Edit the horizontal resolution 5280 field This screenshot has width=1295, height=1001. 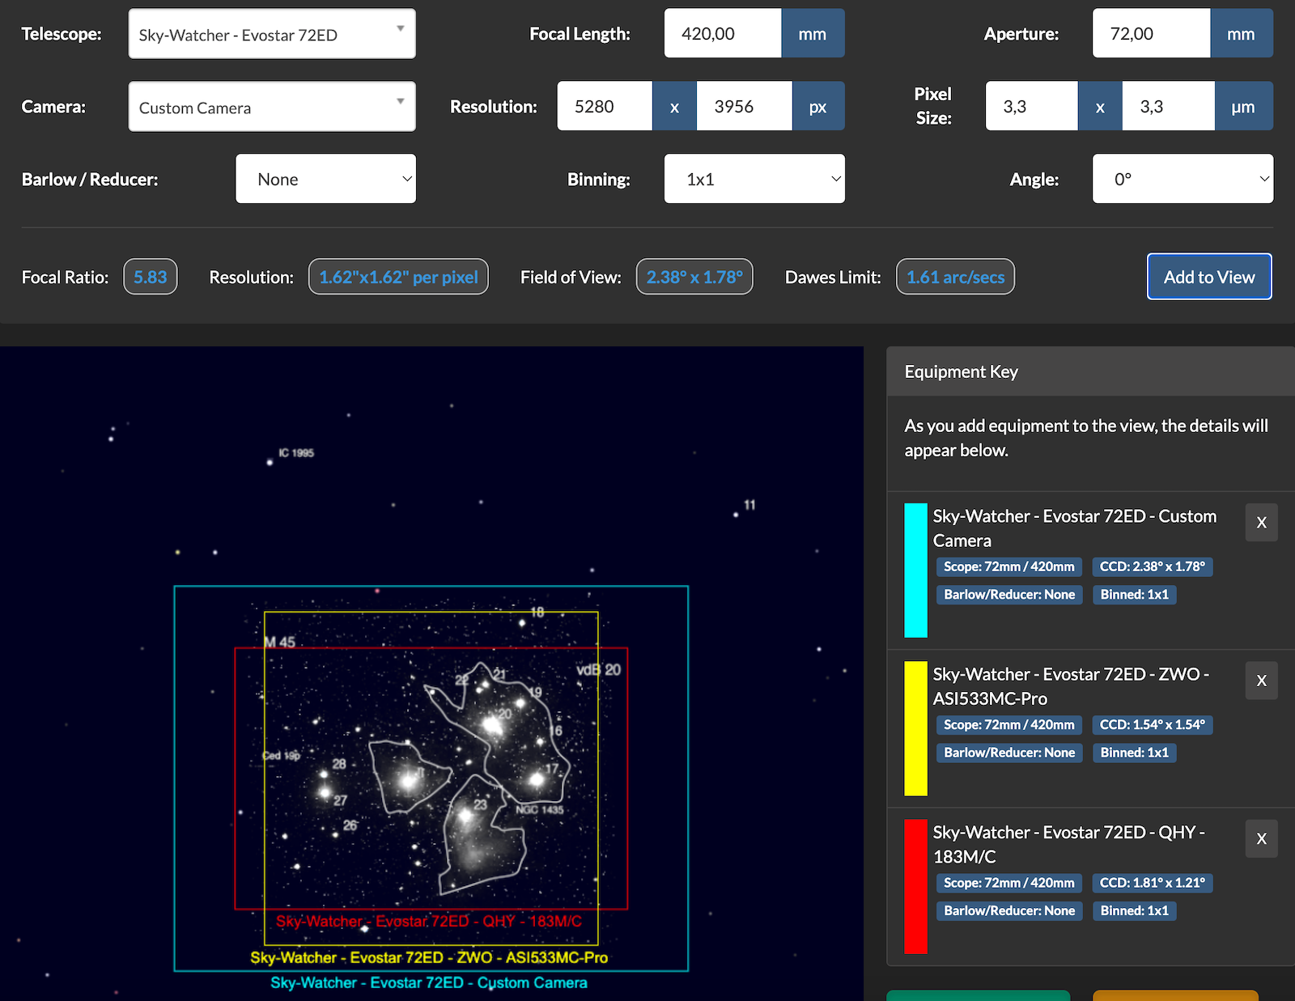604,106
